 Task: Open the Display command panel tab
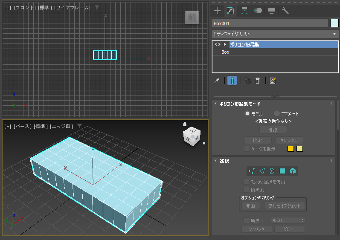click(x=272, y=11)
